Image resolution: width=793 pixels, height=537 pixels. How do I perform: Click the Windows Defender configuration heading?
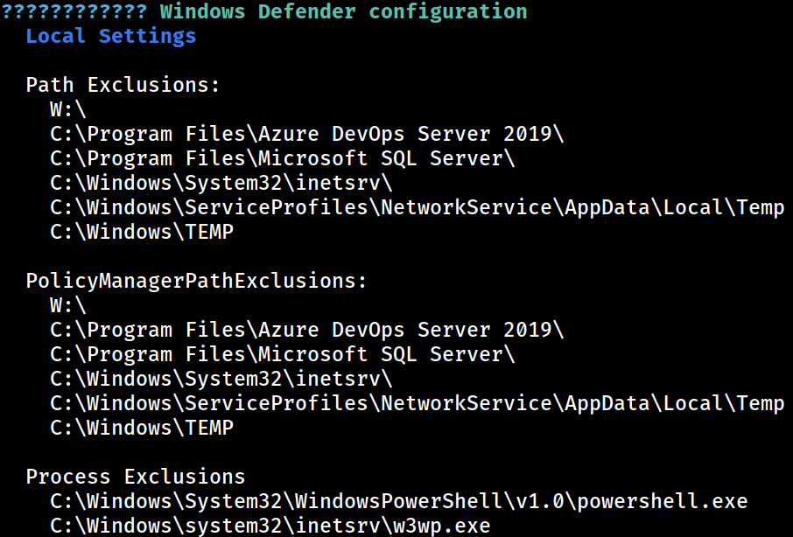[x=343, y=11]
